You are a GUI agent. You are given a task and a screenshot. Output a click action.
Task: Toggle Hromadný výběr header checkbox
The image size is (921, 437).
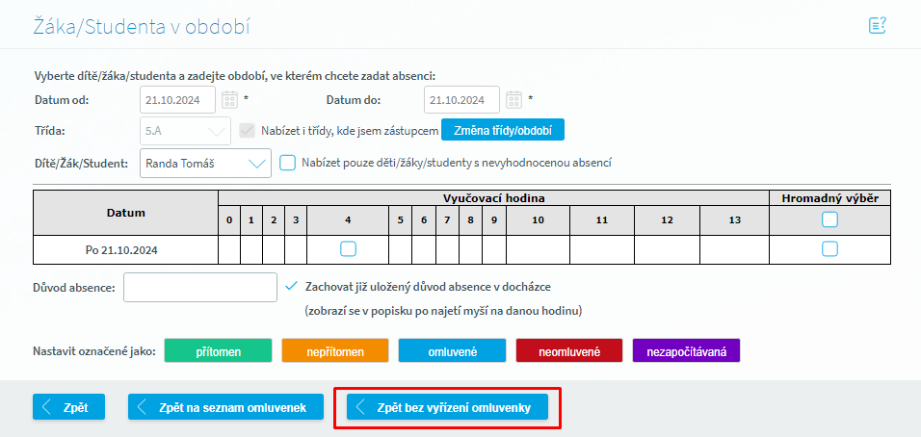coord(829,219)
